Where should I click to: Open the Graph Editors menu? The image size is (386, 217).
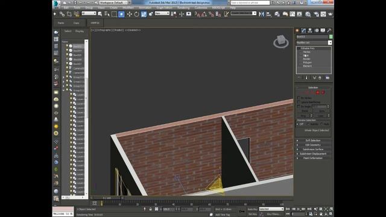coord(165,8)
